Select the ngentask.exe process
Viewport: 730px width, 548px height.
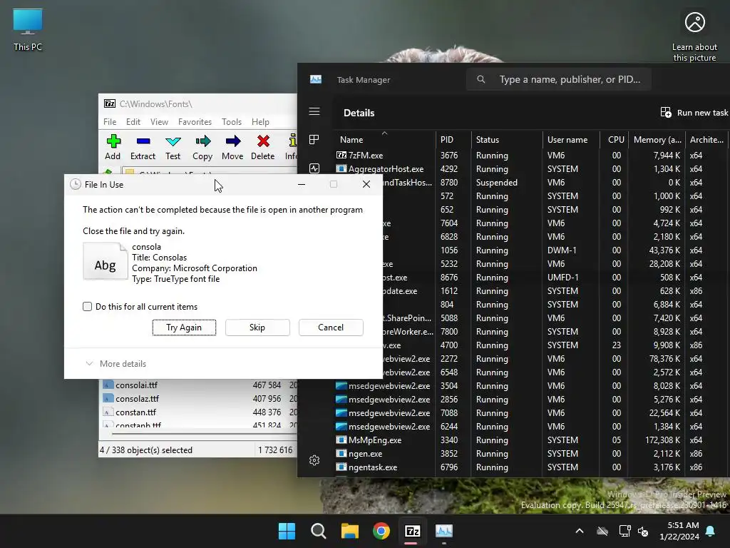click(x=530, y=467)
